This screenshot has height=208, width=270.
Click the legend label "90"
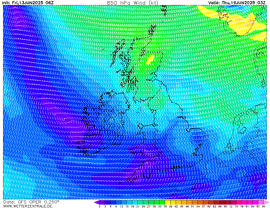tap(264, 206)
